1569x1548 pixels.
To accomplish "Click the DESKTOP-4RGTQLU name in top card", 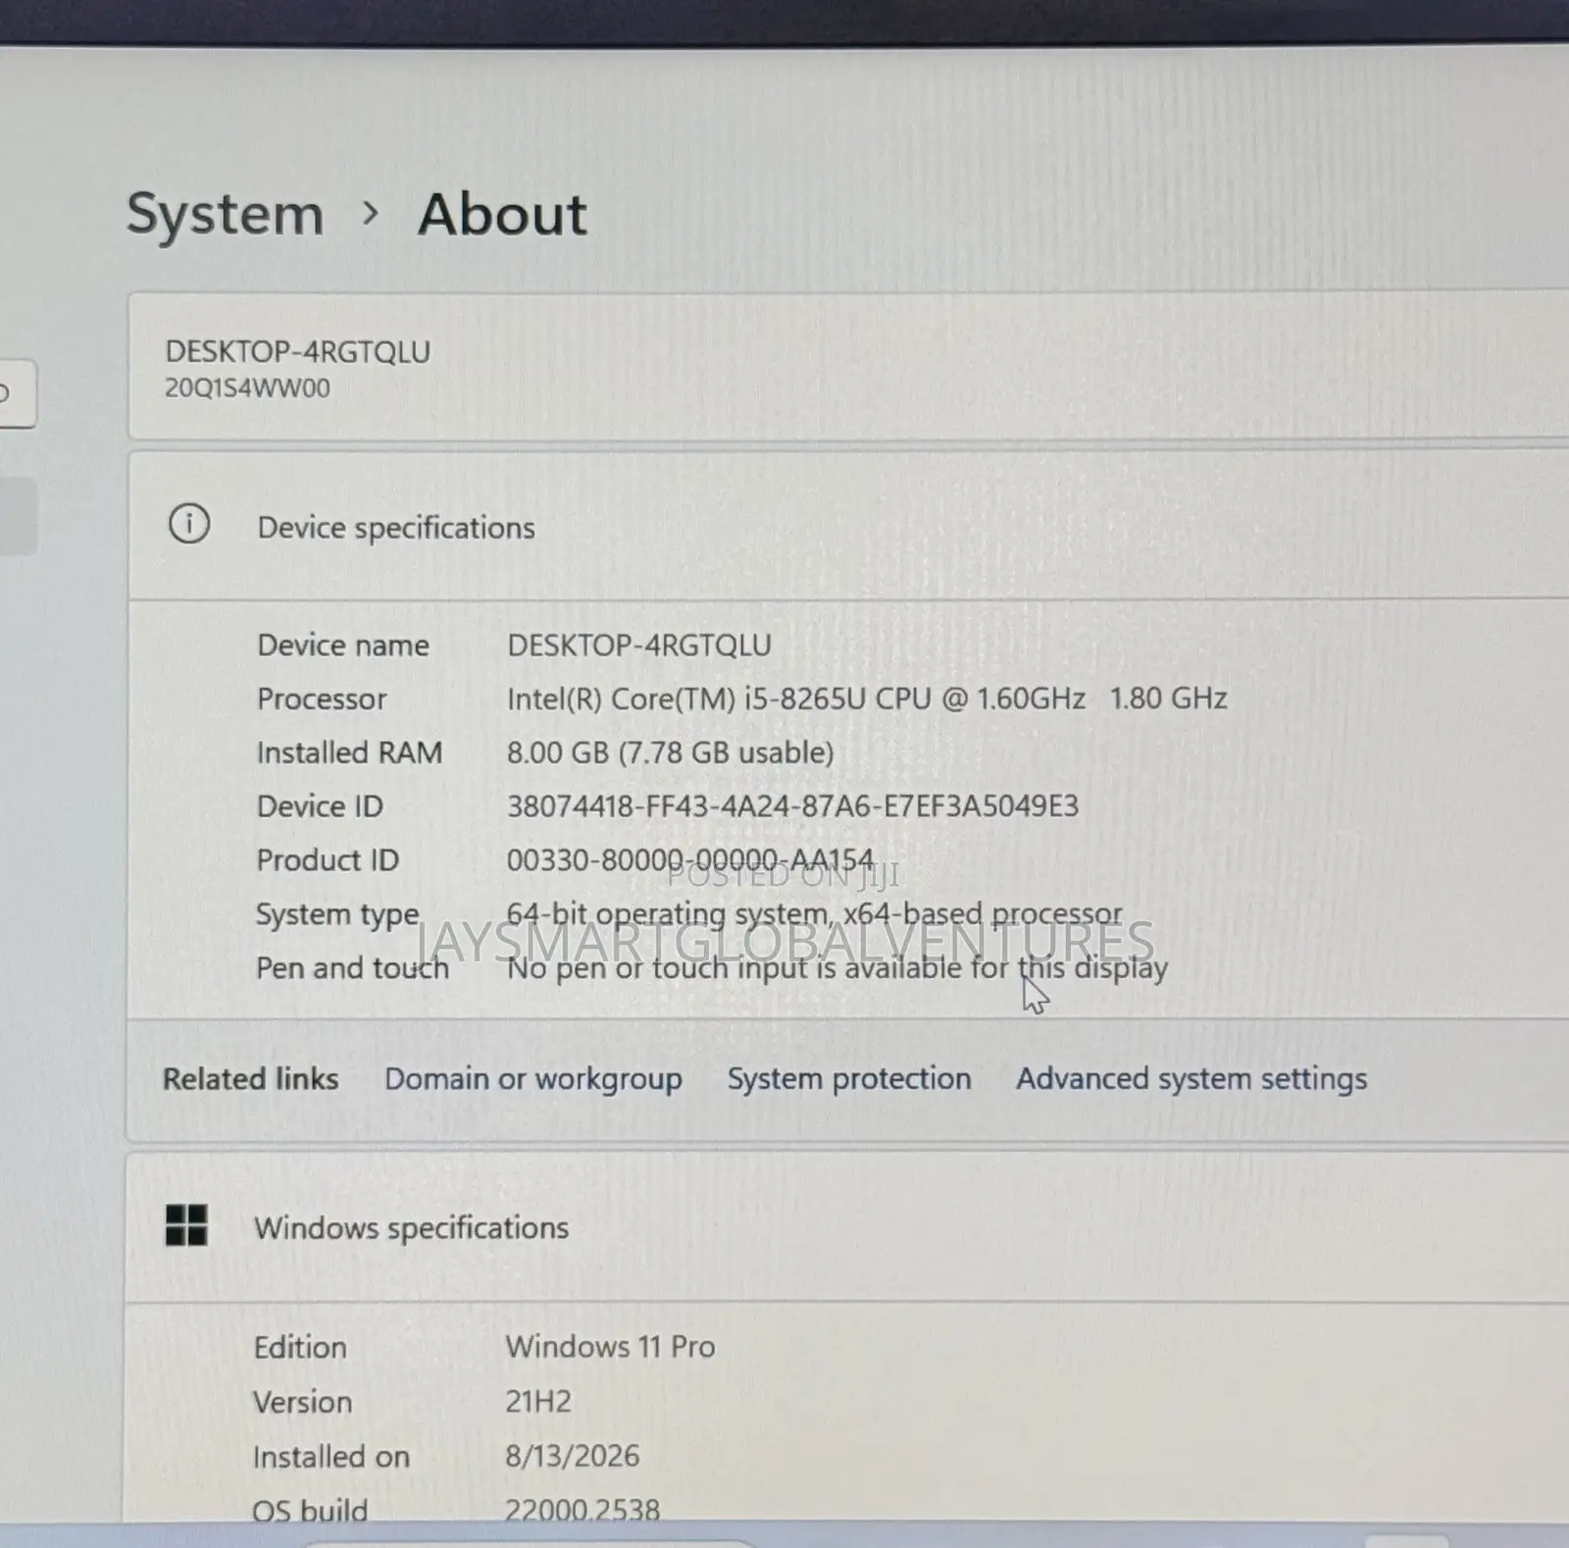I will (x=297, y=351).
